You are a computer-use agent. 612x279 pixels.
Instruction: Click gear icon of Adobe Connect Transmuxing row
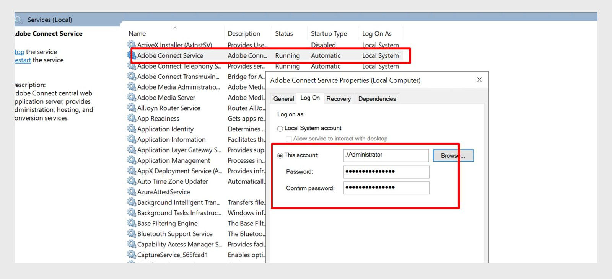pos(132,76)
